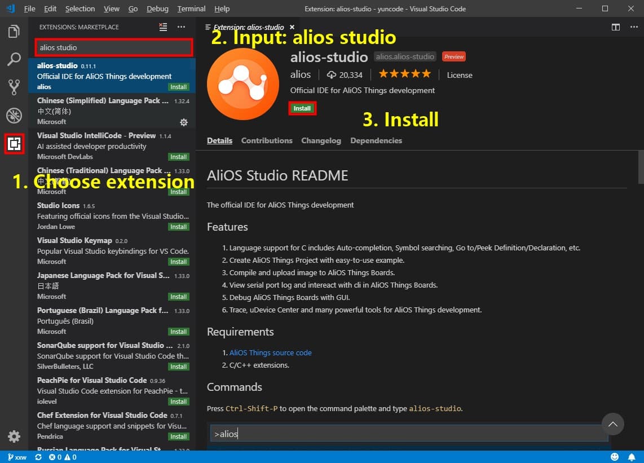
Task: Click the Preview badge
Action: tap(454, 57)
